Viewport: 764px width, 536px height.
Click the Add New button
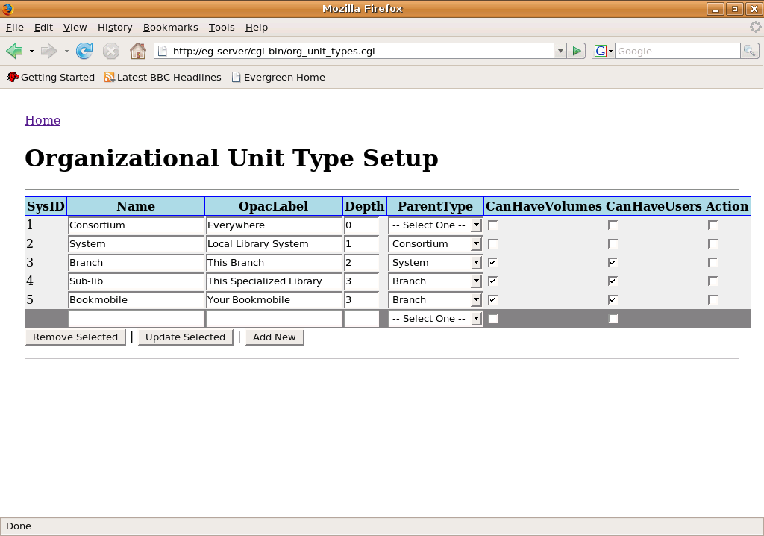(x=274, y=337)
